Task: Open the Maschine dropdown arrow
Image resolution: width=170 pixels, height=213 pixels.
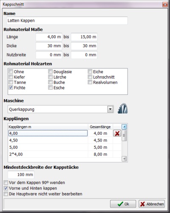Action: point(110,109)
